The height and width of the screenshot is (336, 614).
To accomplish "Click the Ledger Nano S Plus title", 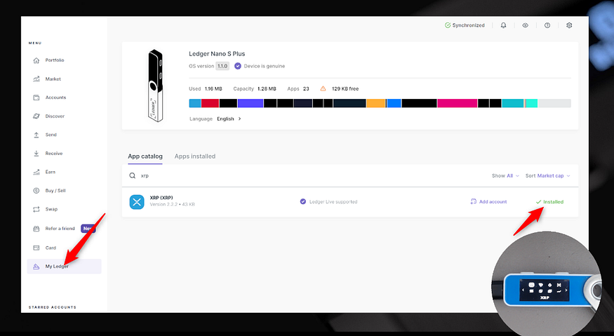I will (217, 54).
